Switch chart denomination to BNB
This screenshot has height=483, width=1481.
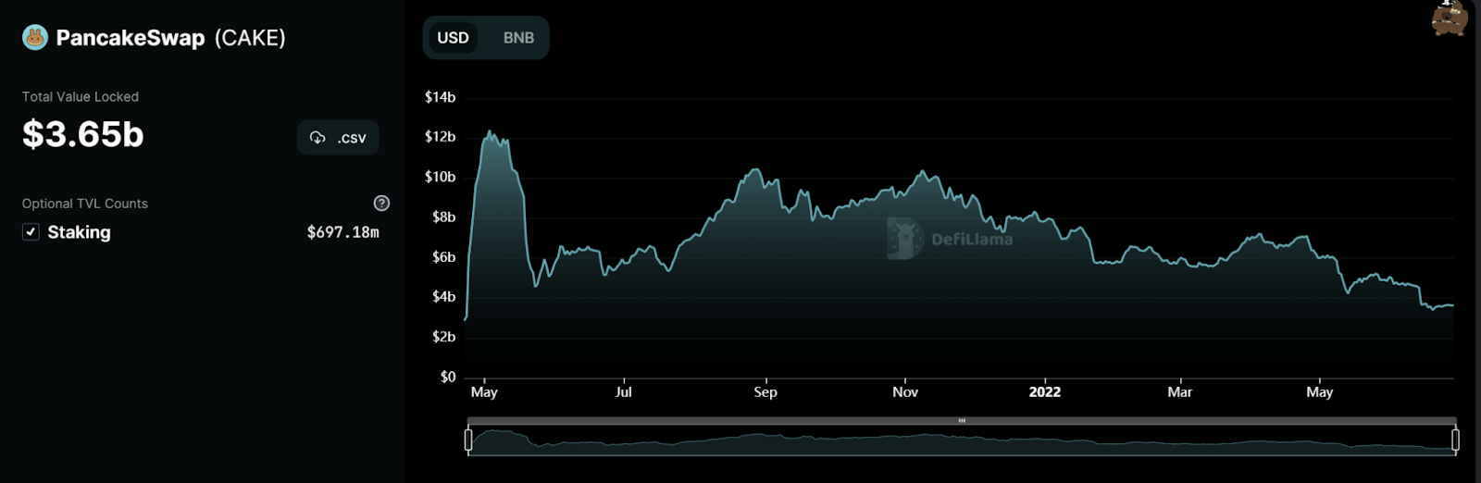(518, 38)
